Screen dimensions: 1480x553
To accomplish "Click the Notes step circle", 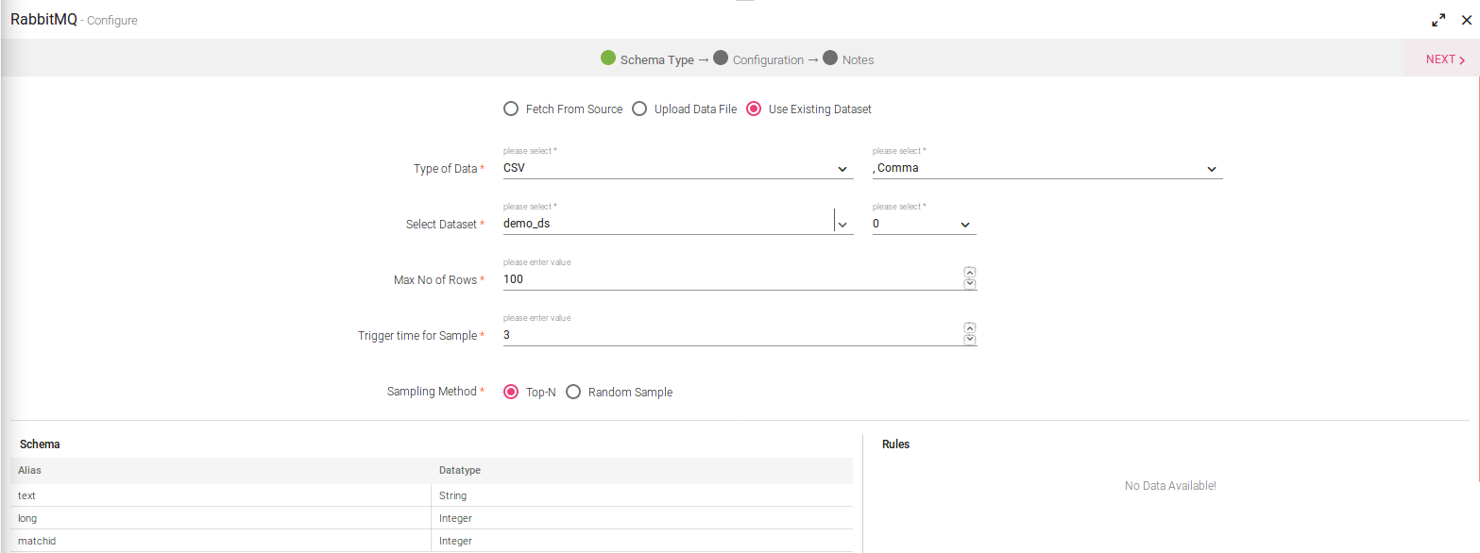I will pos(830,59).
